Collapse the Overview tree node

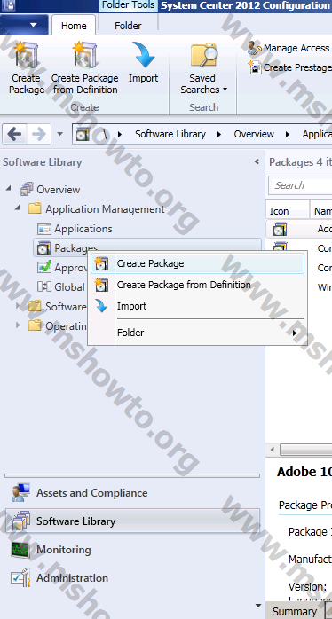8,189
